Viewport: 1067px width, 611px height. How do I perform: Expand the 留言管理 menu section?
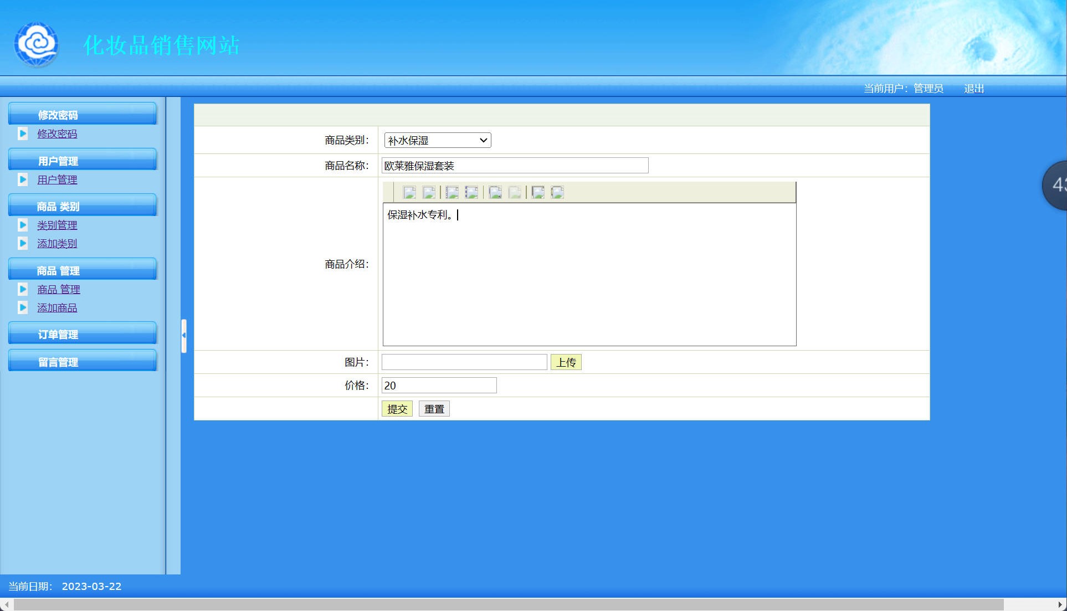(82, 362)
